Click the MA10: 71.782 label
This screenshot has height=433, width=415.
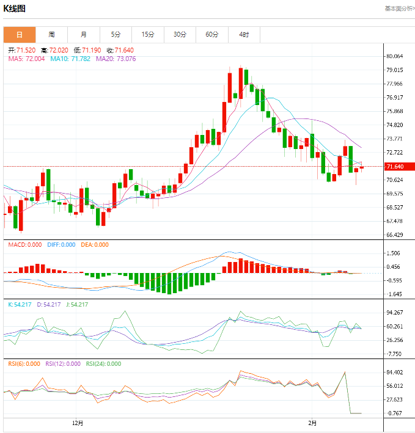[x=70, y=59]
